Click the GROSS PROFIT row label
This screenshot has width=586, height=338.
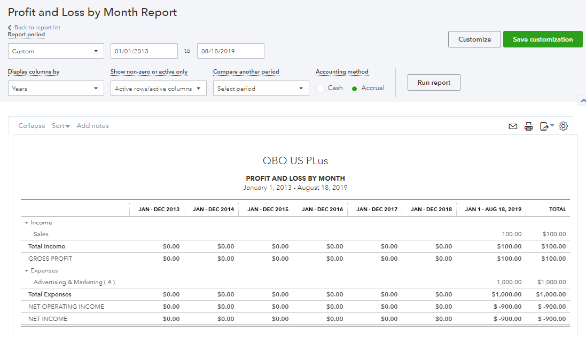click(x=50, y=259)
